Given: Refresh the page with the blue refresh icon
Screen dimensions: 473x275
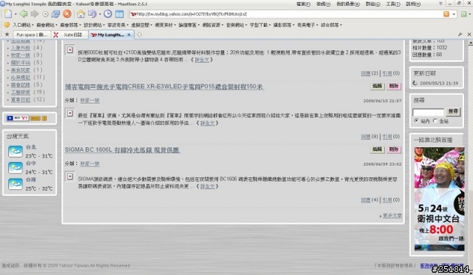Looking at the screenshot, I should tap(55, 14).
